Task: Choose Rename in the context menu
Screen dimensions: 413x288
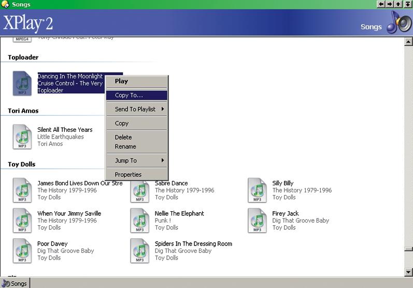Action: [x=136, y=146]
